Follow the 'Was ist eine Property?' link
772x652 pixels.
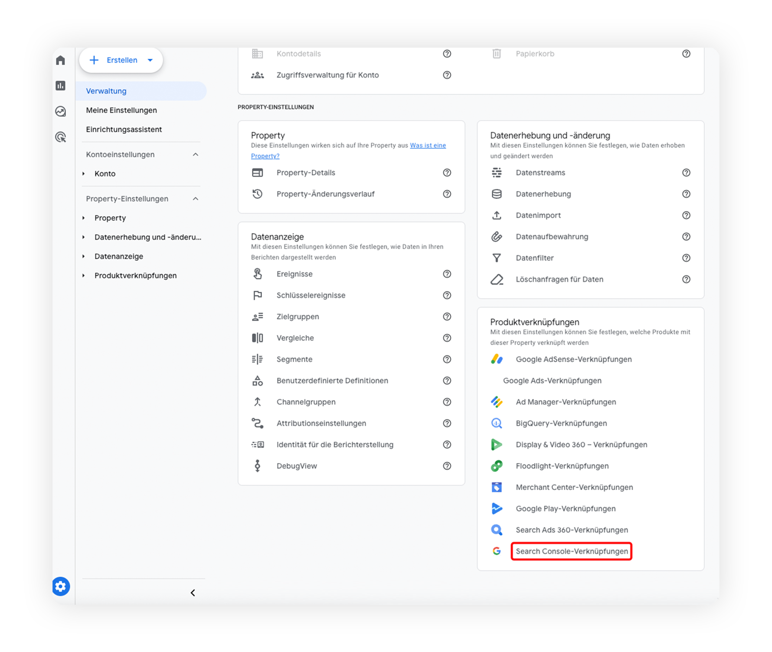[348, 150]
